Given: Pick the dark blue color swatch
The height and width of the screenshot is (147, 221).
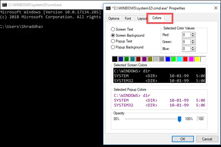Looking at the screenshot, I should [121, 59].
